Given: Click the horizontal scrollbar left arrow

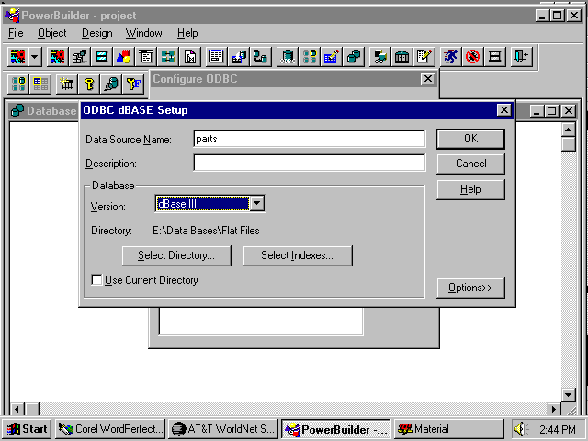Looking at the screenshot, I should (x=17, y=409).
